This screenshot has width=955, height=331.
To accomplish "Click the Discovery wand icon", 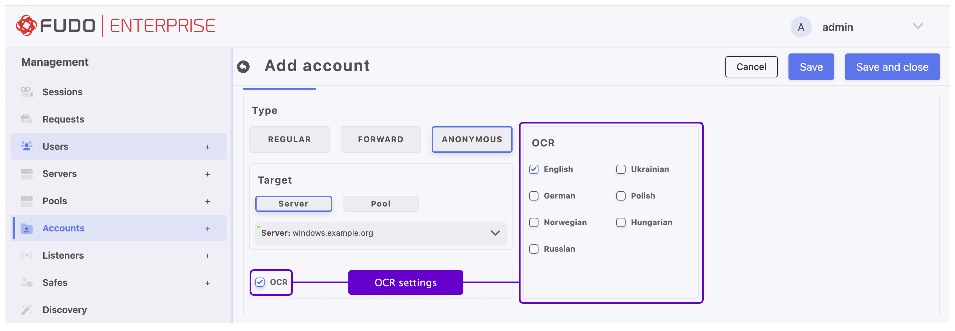I will tap(26, 309).
